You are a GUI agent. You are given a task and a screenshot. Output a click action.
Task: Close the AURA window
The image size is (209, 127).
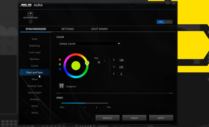(x=174, y=3)
